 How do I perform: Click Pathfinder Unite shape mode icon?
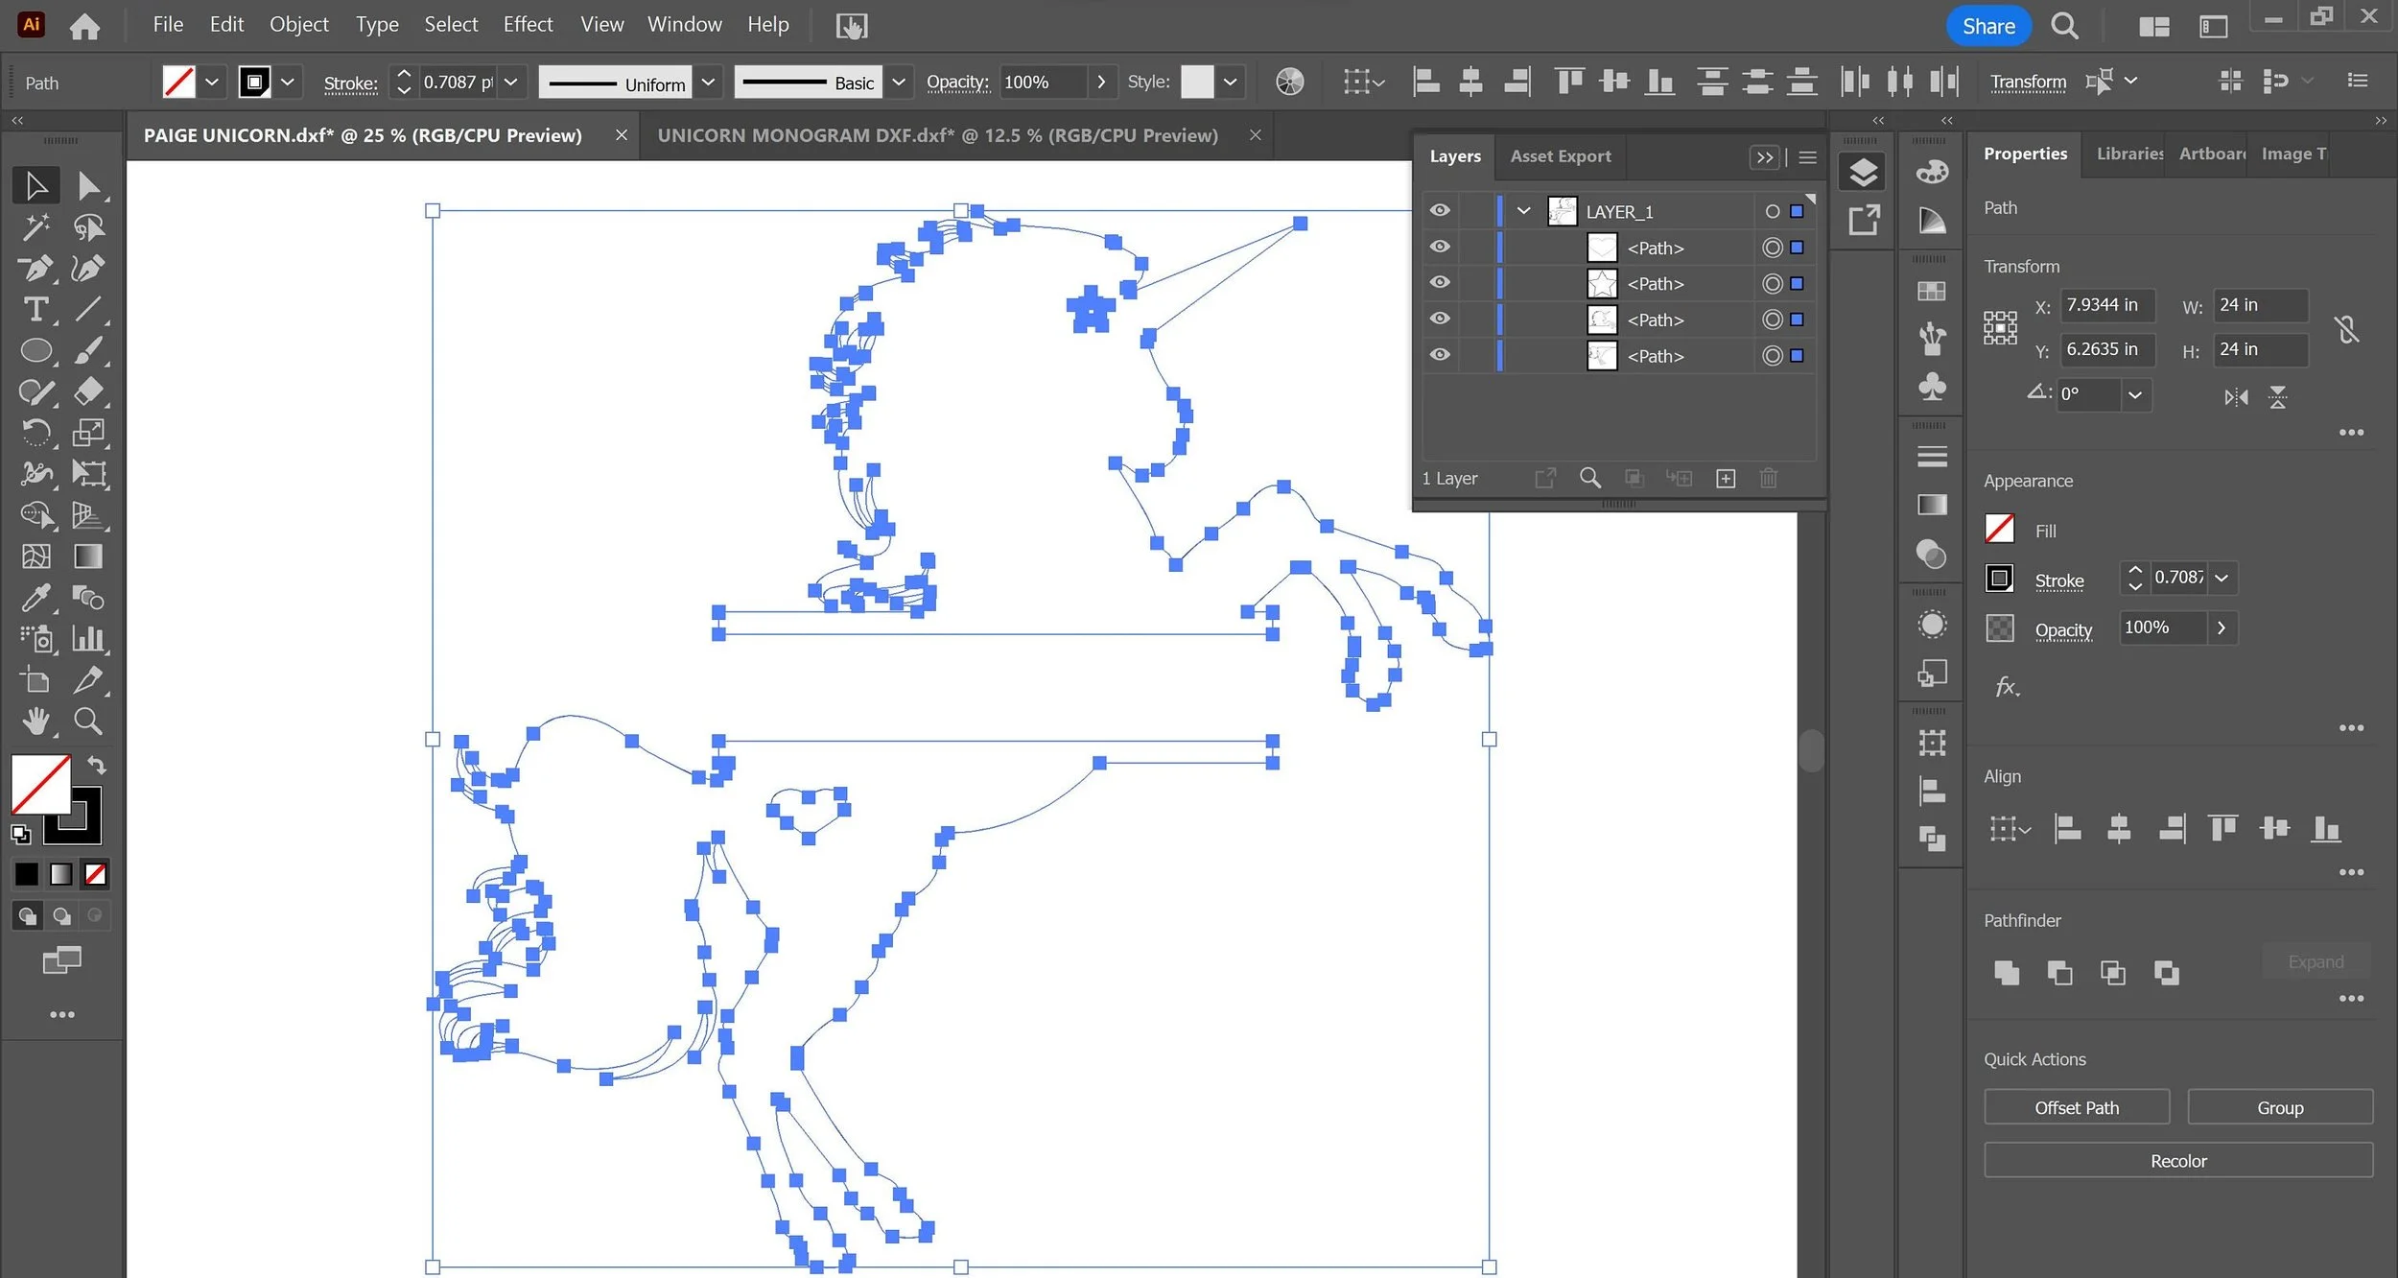[x=2006, y=973]
